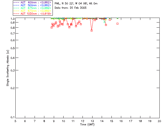Click the green diamond marker near 14.3
The image size is (164, 131).
(x=104, y=22)
